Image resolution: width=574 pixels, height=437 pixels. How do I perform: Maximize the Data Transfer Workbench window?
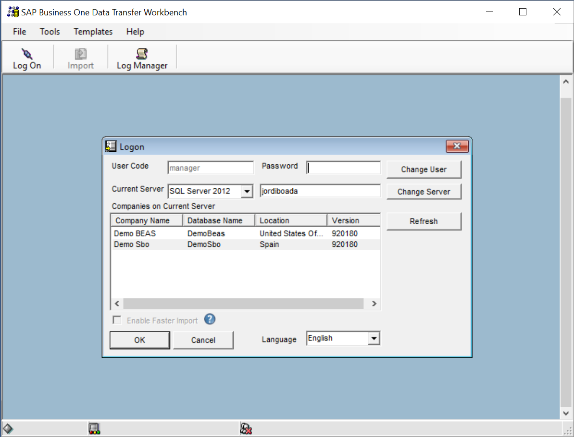(523, 12)
